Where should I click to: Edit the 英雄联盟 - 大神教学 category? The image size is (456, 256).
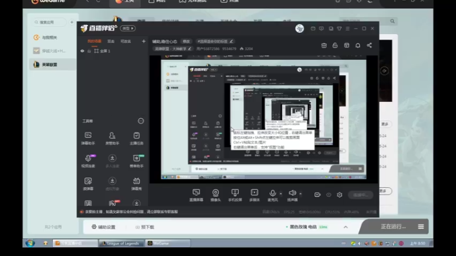pyautogui.click(x=173, y=49)
